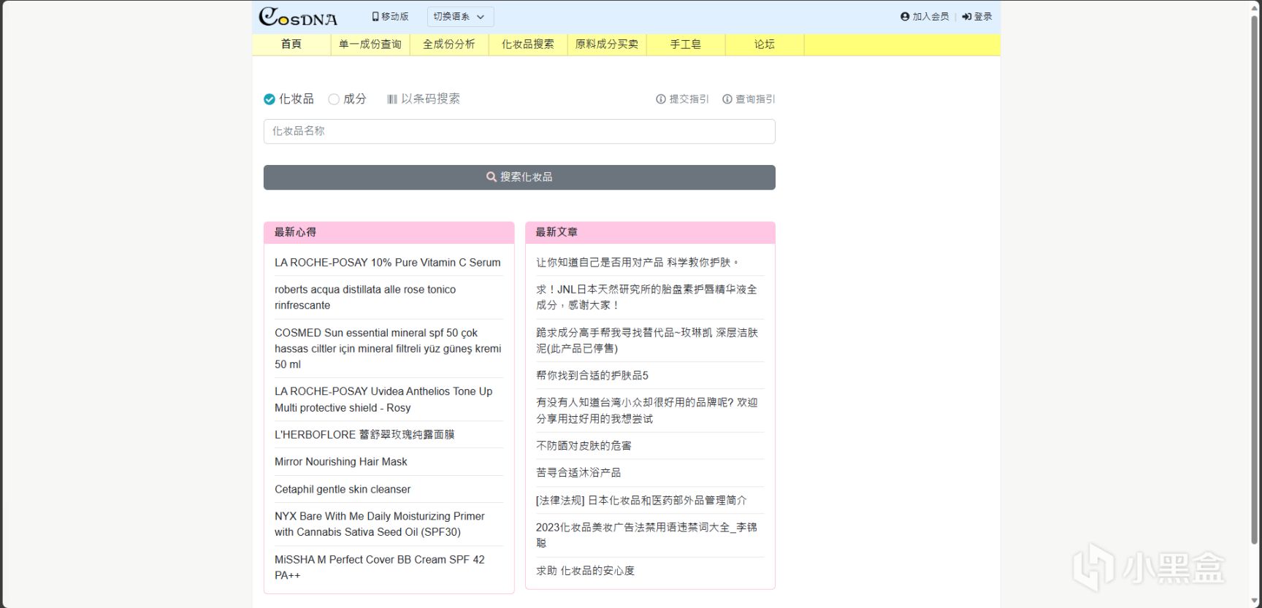This screenshot has height=608, width=1262.
Task: Open L'HERBOFLORE 蕾舒翠玫瑰纯露面膜 entry
Action: 364,434
